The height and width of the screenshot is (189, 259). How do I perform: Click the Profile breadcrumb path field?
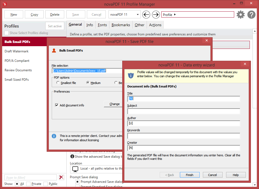[198, 15]
